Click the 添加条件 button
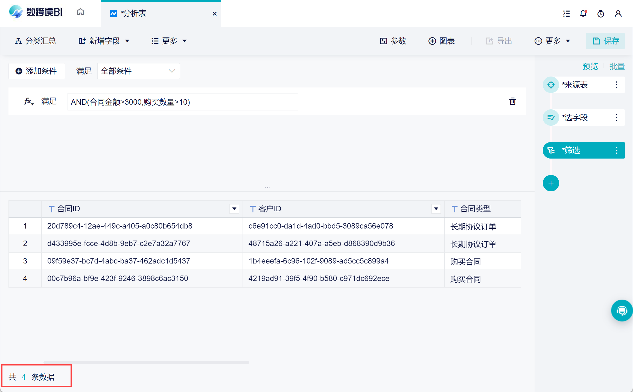 click(37, 71)
